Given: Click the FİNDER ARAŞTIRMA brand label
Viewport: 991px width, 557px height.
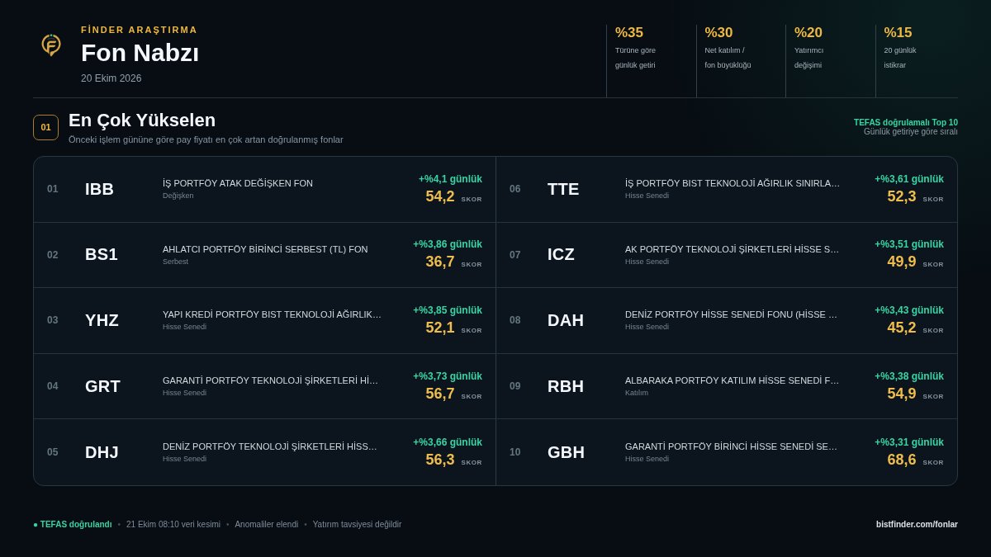Looking at the screenshot, I should click(140, 30).
